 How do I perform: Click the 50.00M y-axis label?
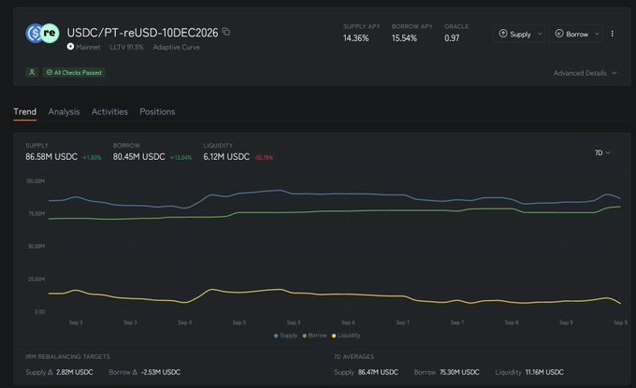click(x=36, y=246)
